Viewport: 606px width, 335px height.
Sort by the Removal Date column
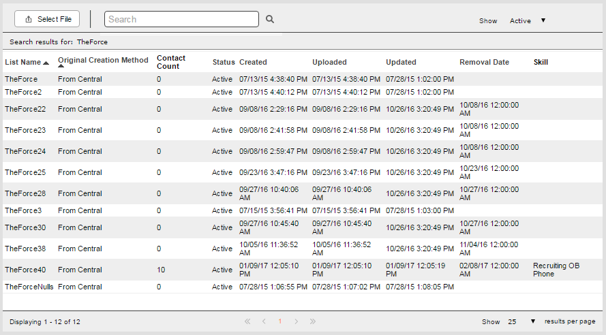[x=484, y=62]
